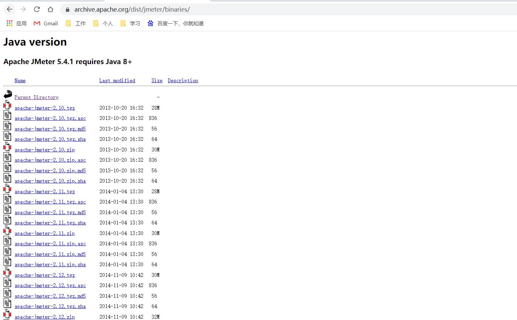Open apache-jmeter-2.10.tgz.sha
Image resolution: width=517 pixels, height=320 pixels.
click(x=50, y=139)
